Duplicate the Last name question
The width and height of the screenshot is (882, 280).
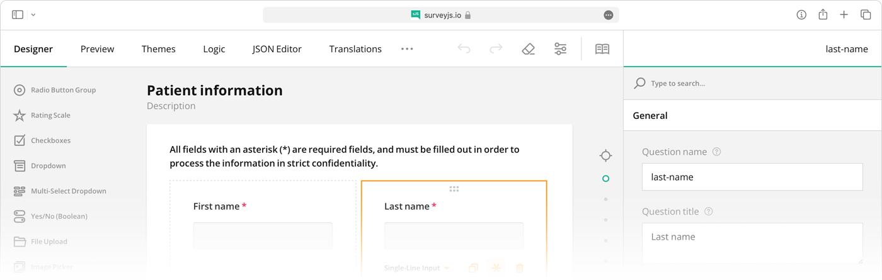point(473,268)
